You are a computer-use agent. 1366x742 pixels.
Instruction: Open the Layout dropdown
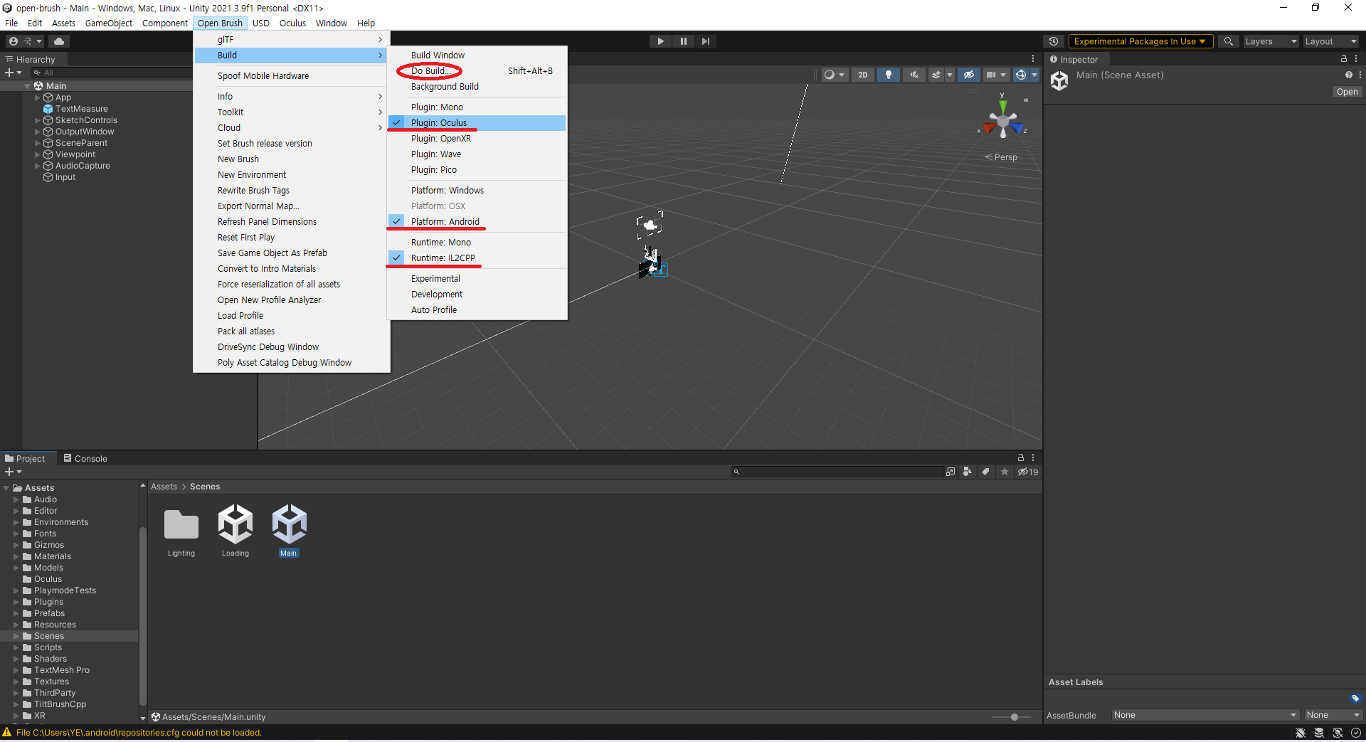point(1330,41)
